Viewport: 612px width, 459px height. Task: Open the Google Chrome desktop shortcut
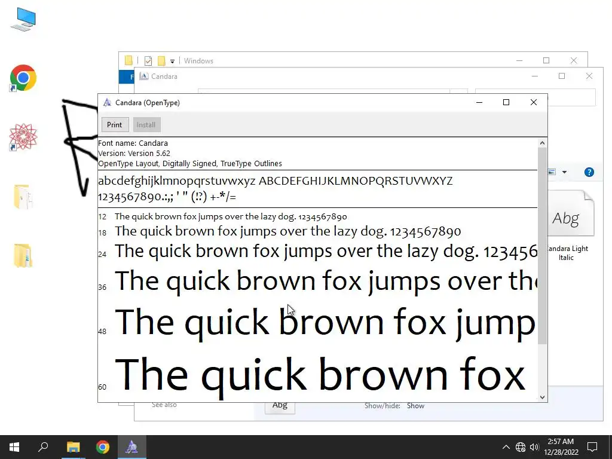click(x=23, y=78)
